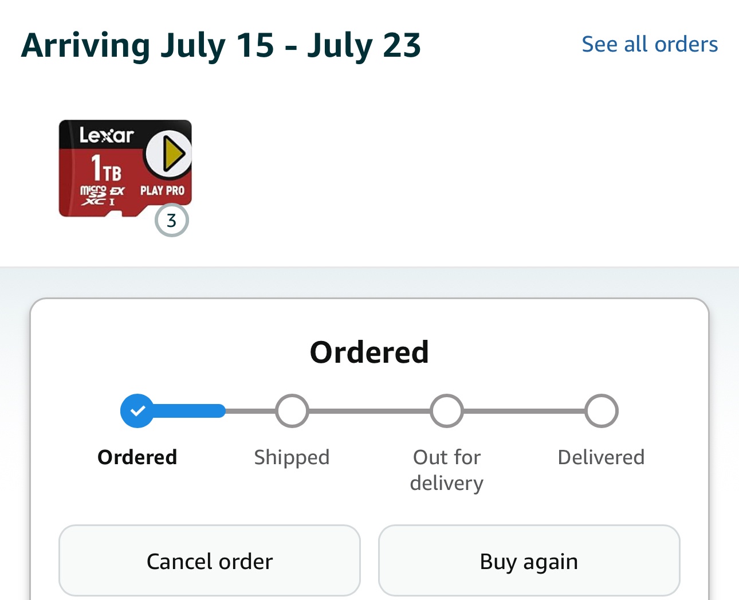739x600 pixels.
Task: Click the Cancel order button
Action: coord(210,561)
